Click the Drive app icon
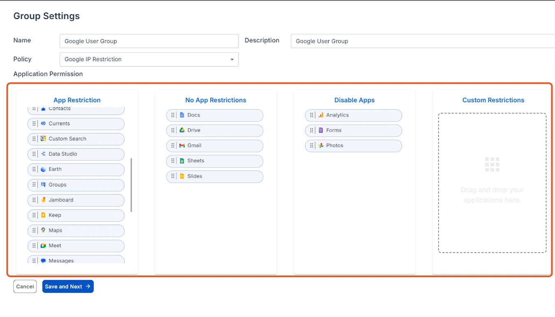This screenshot has width=555, height=317. [x=182, y=130]
